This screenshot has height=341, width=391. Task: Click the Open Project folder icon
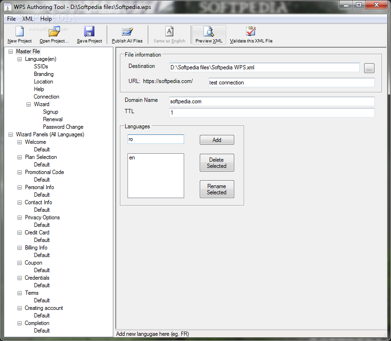54,32
